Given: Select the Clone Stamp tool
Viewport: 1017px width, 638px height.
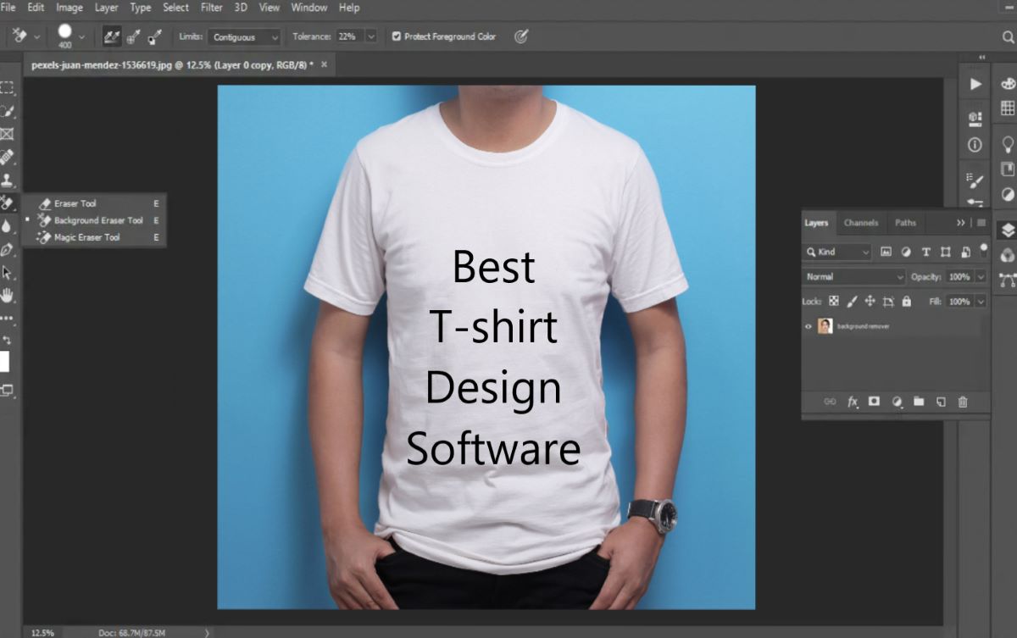Looking at the screenshot, I should pos(7,180).
